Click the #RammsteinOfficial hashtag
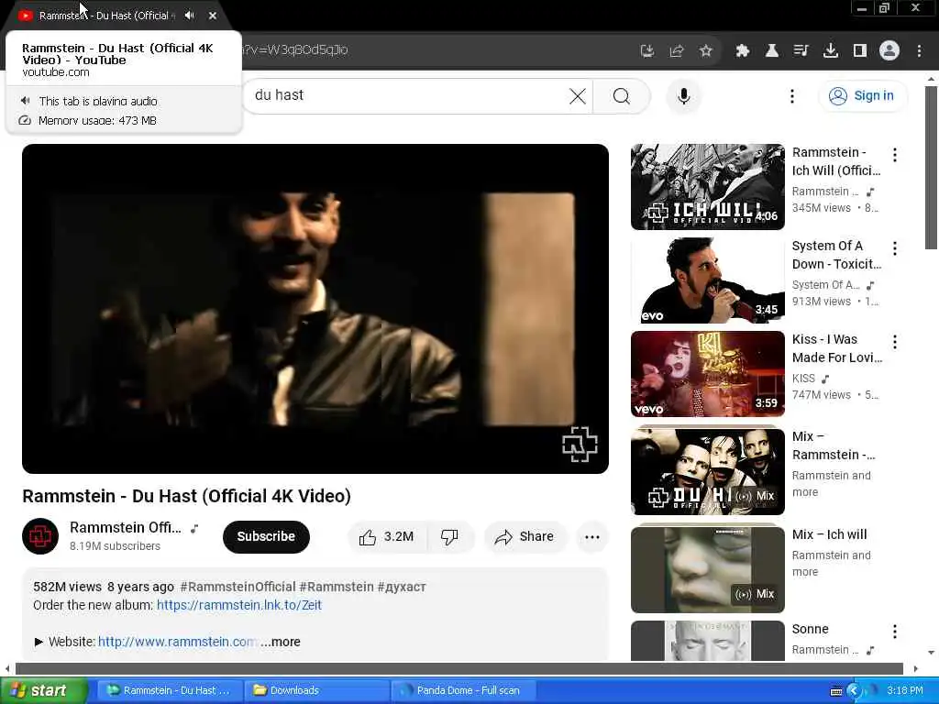This screenshot has height=704, width=939. (x=238, y=587)
